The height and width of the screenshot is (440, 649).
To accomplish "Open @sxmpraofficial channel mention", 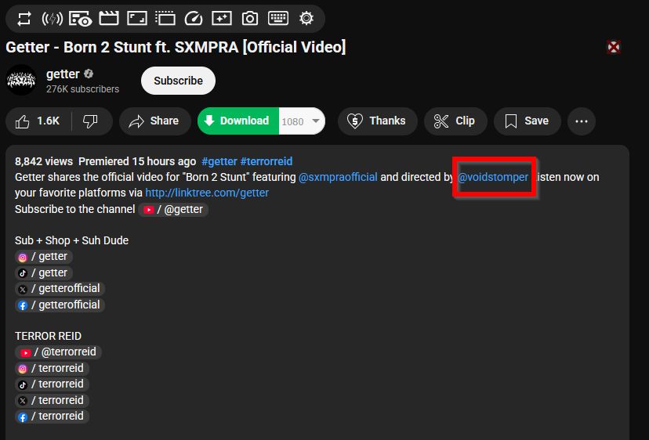I will pos(338,177).
